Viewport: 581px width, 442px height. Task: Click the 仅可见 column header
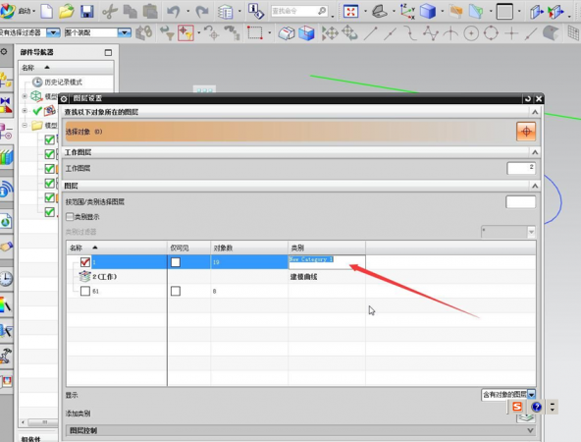188,248
